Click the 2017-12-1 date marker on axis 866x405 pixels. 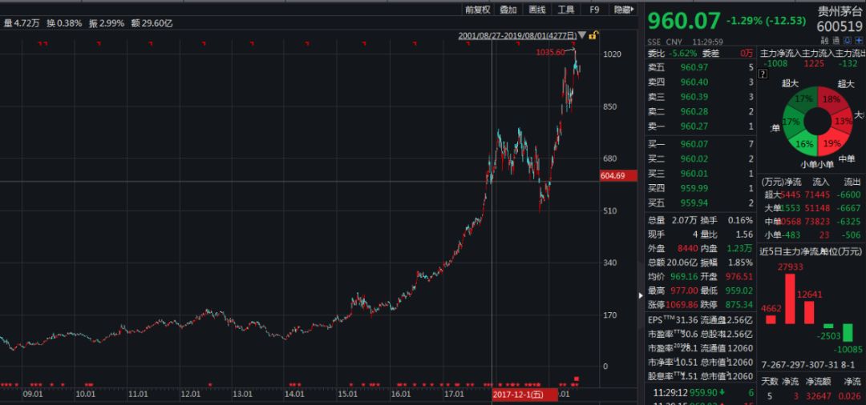[x=518, y=395]
